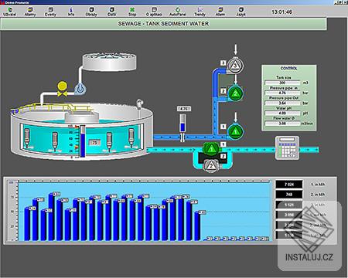The height and width of the screenshot is (278, 348).
Task: Open the Alarmy toolbar button
Action: 30,12
